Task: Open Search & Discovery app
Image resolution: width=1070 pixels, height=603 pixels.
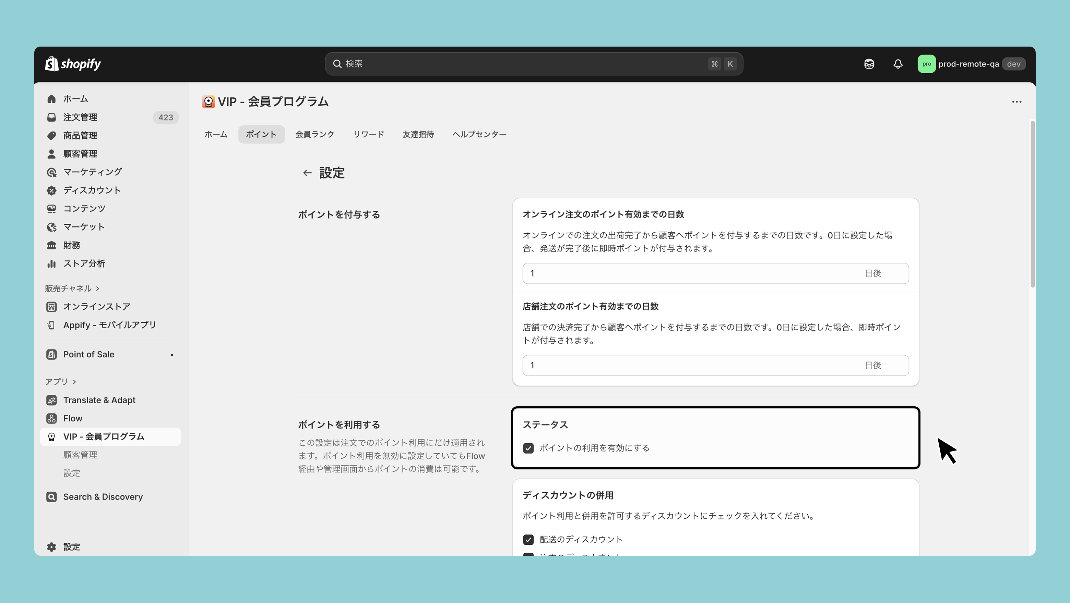Action: 103,497
